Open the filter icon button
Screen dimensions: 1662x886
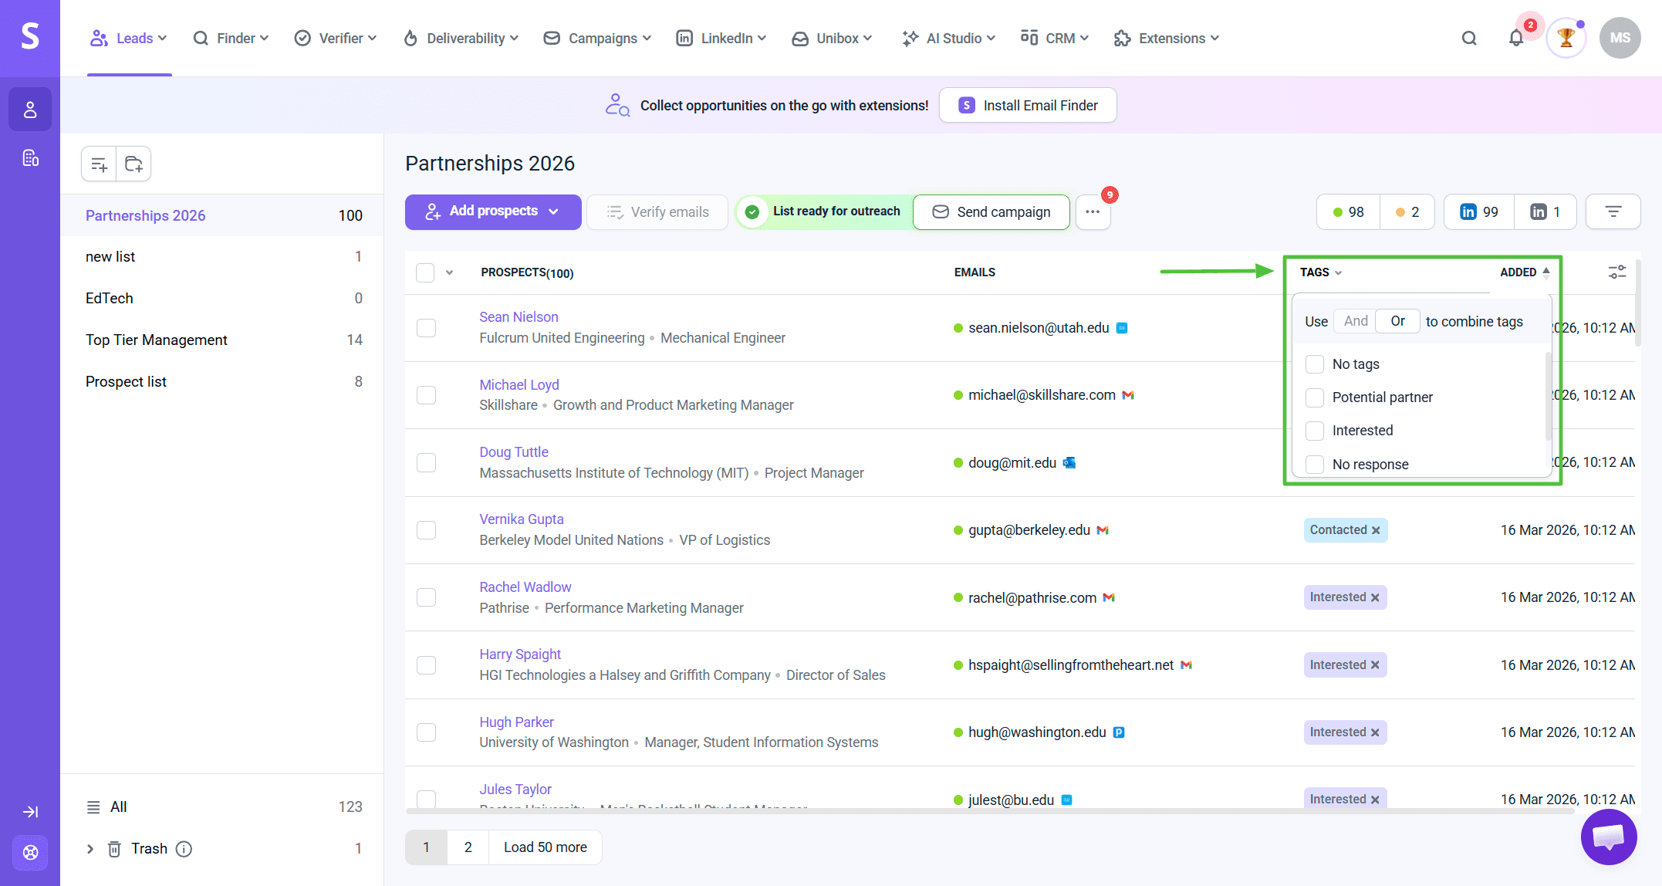(x=1613, y=211)
